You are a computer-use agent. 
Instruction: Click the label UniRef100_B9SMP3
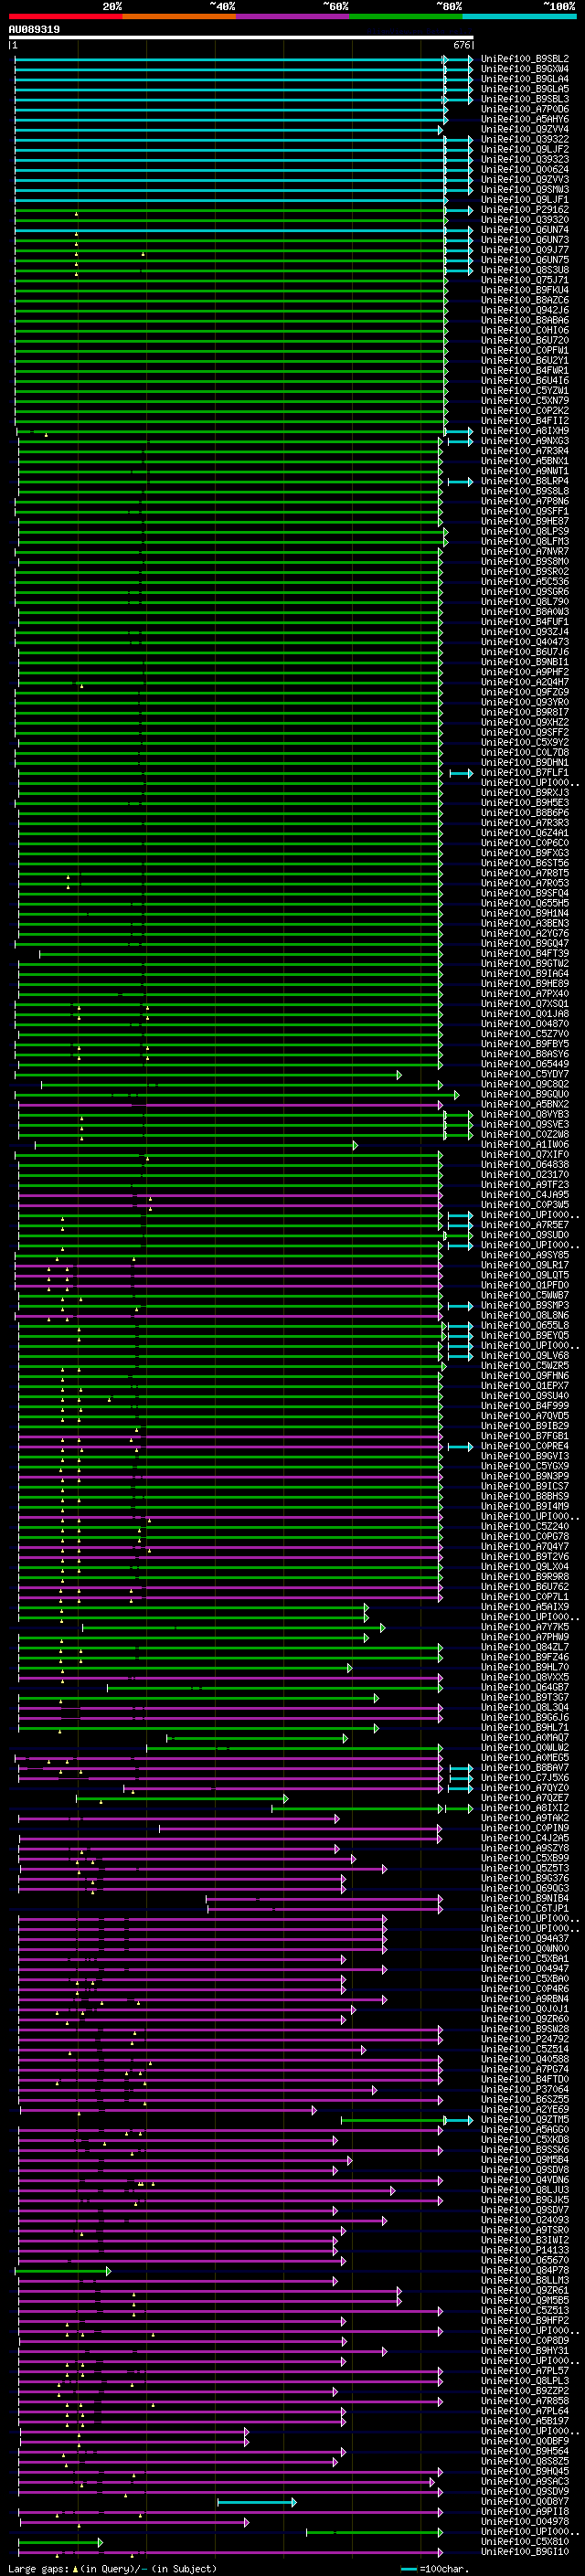[x=525, y=1305]
